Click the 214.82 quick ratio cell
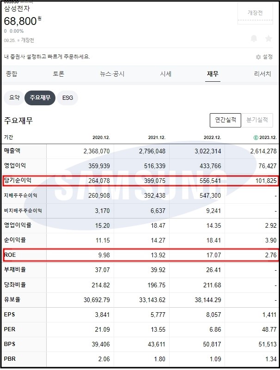 coord(101,285)
